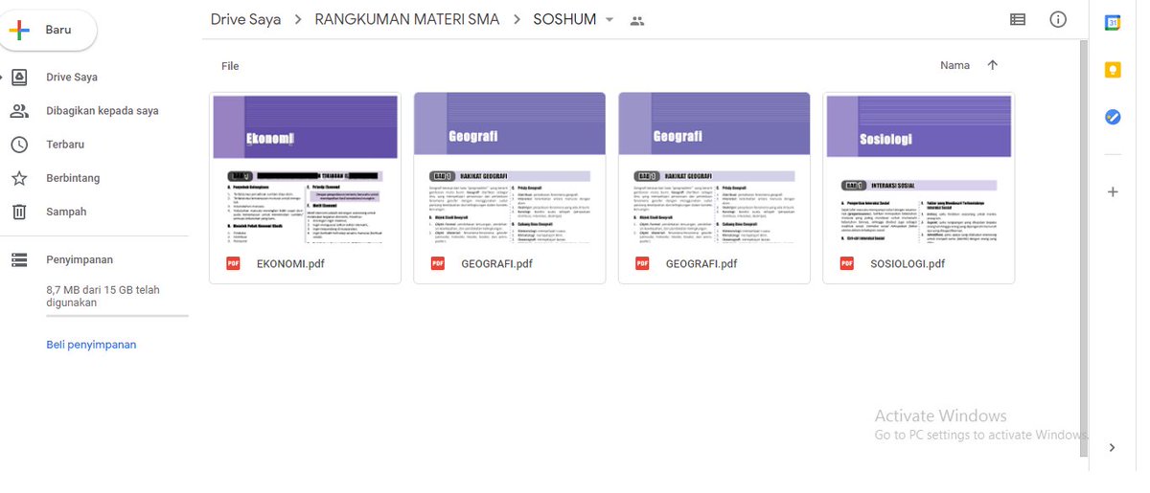The width and height of the screenshot is (1150, 493).
Task: Click the plus icon to get add-ons
Action: (x=1113, y=191)
